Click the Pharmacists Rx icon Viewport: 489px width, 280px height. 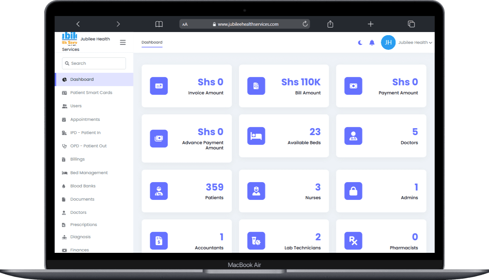(353, 241)
